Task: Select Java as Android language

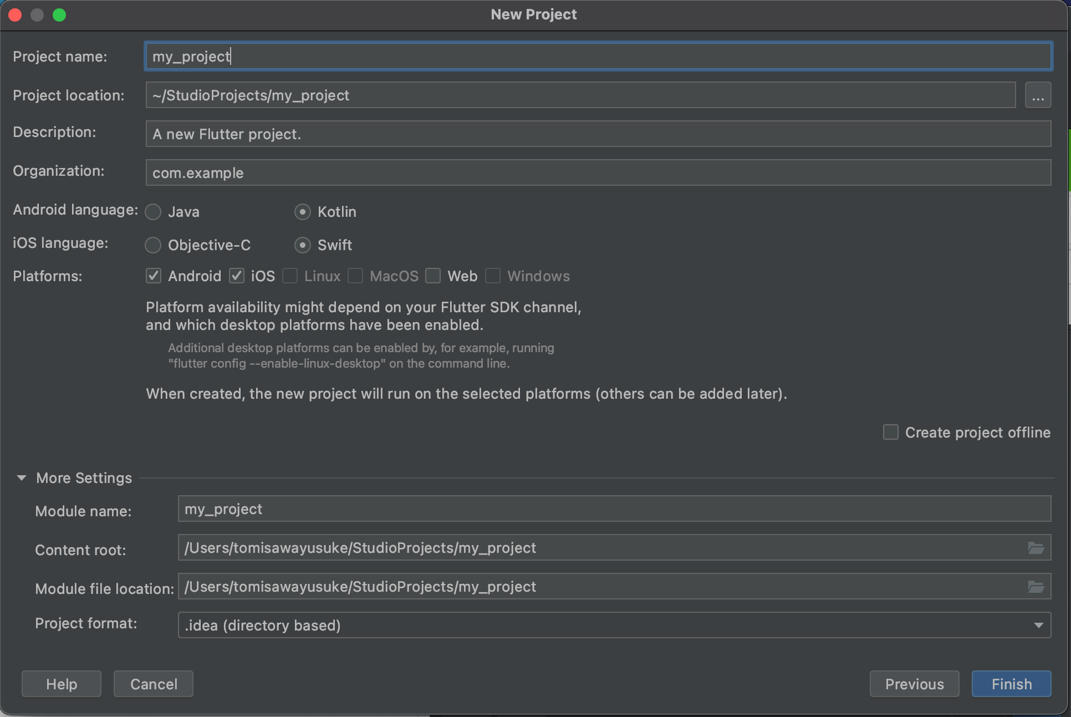Action: click(x=154, y=212)
